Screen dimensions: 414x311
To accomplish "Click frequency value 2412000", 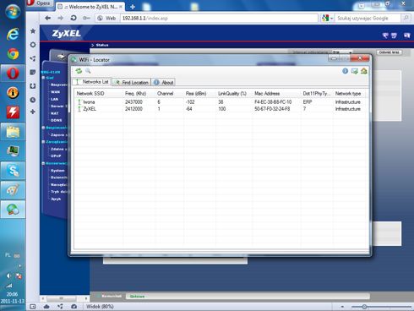I will pyautogui.click(x=133, y=109).
